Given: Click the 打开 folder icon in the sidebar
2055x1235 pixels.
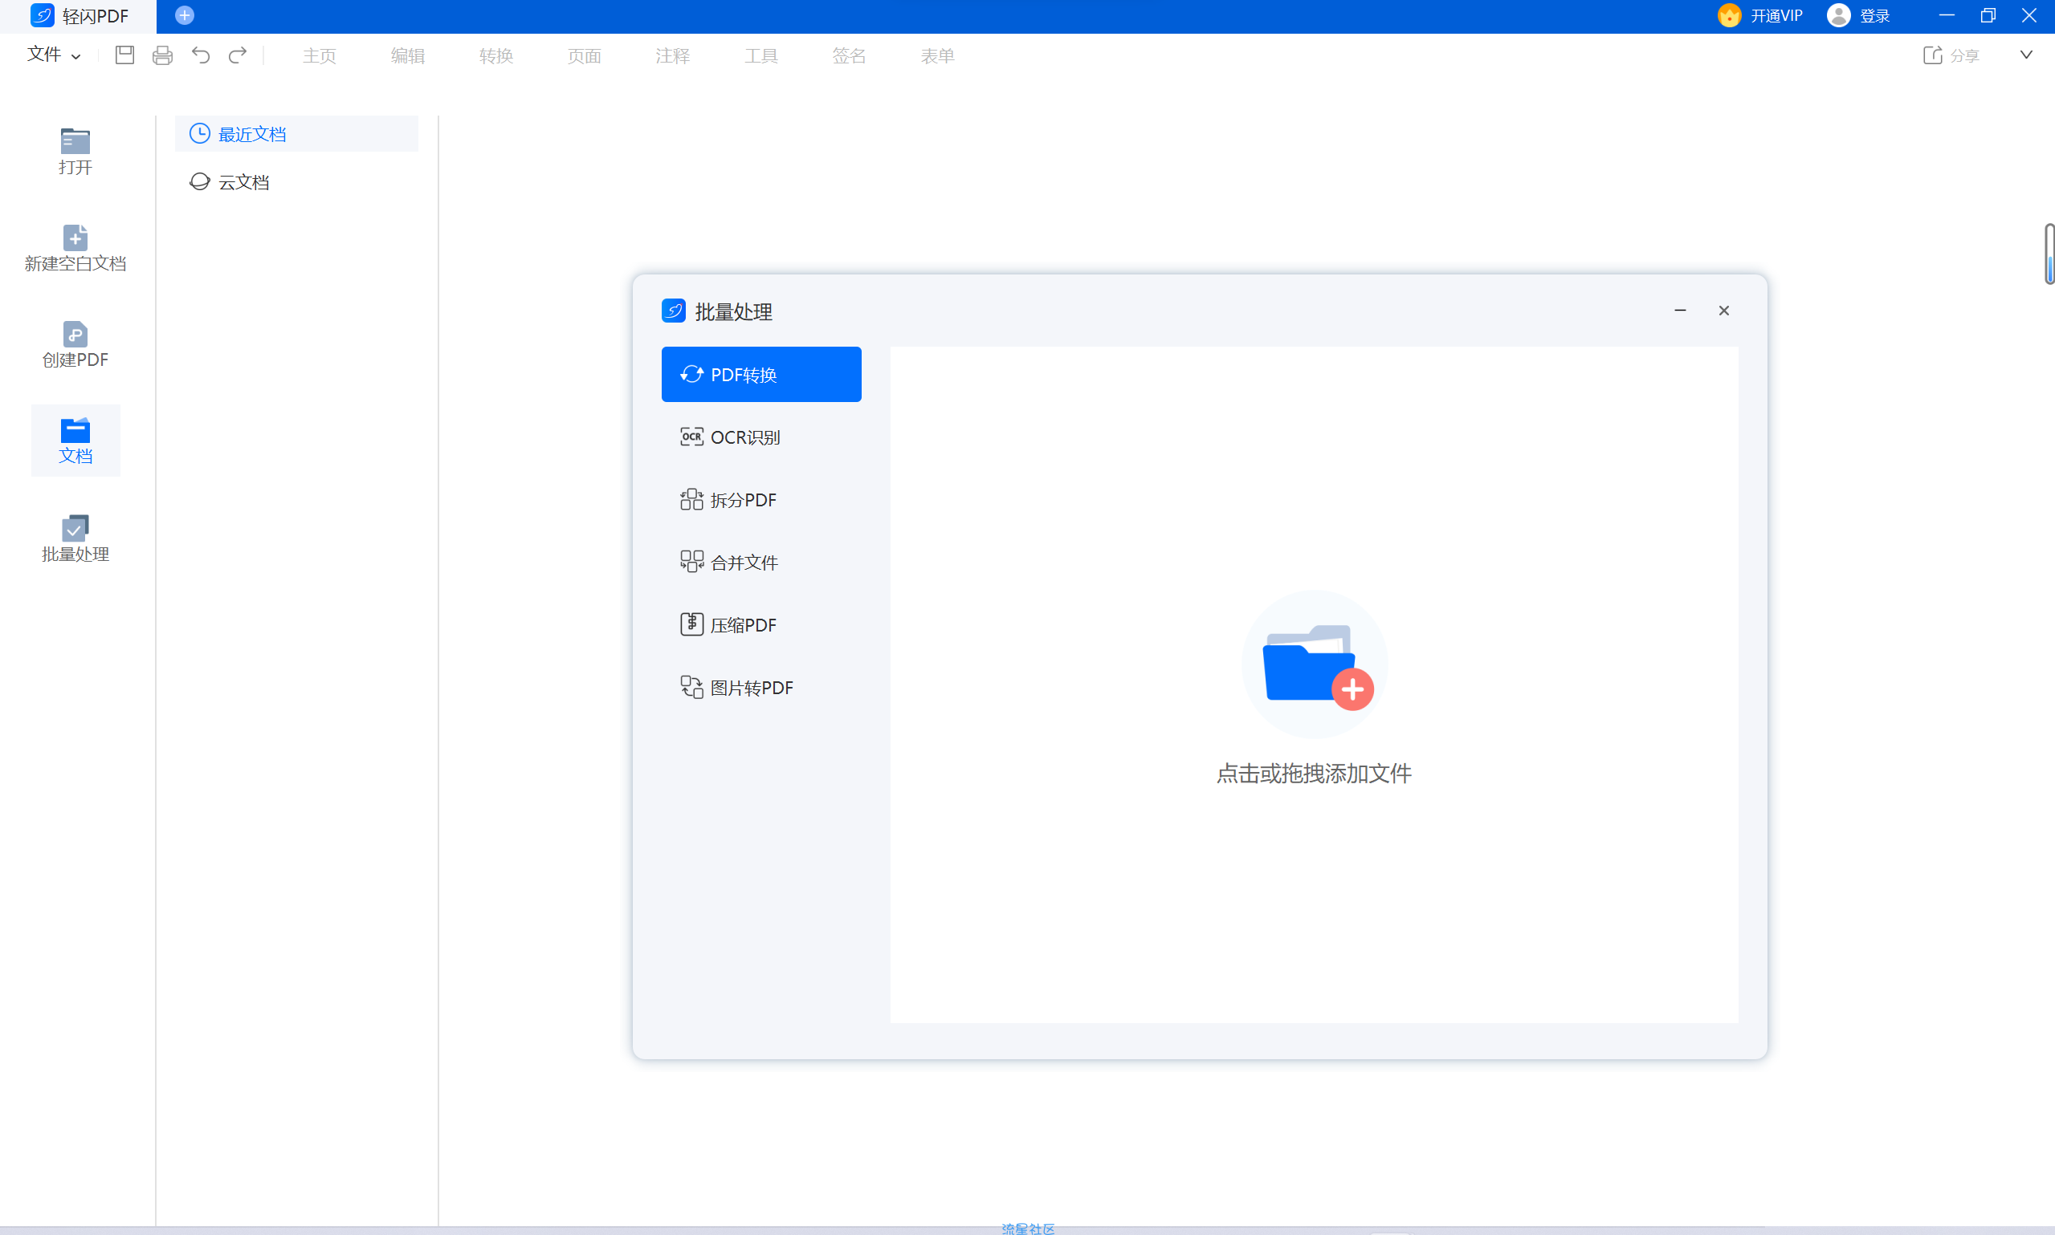Looking at the screenshot, I should pyautogui.click(x=75, y=141).
